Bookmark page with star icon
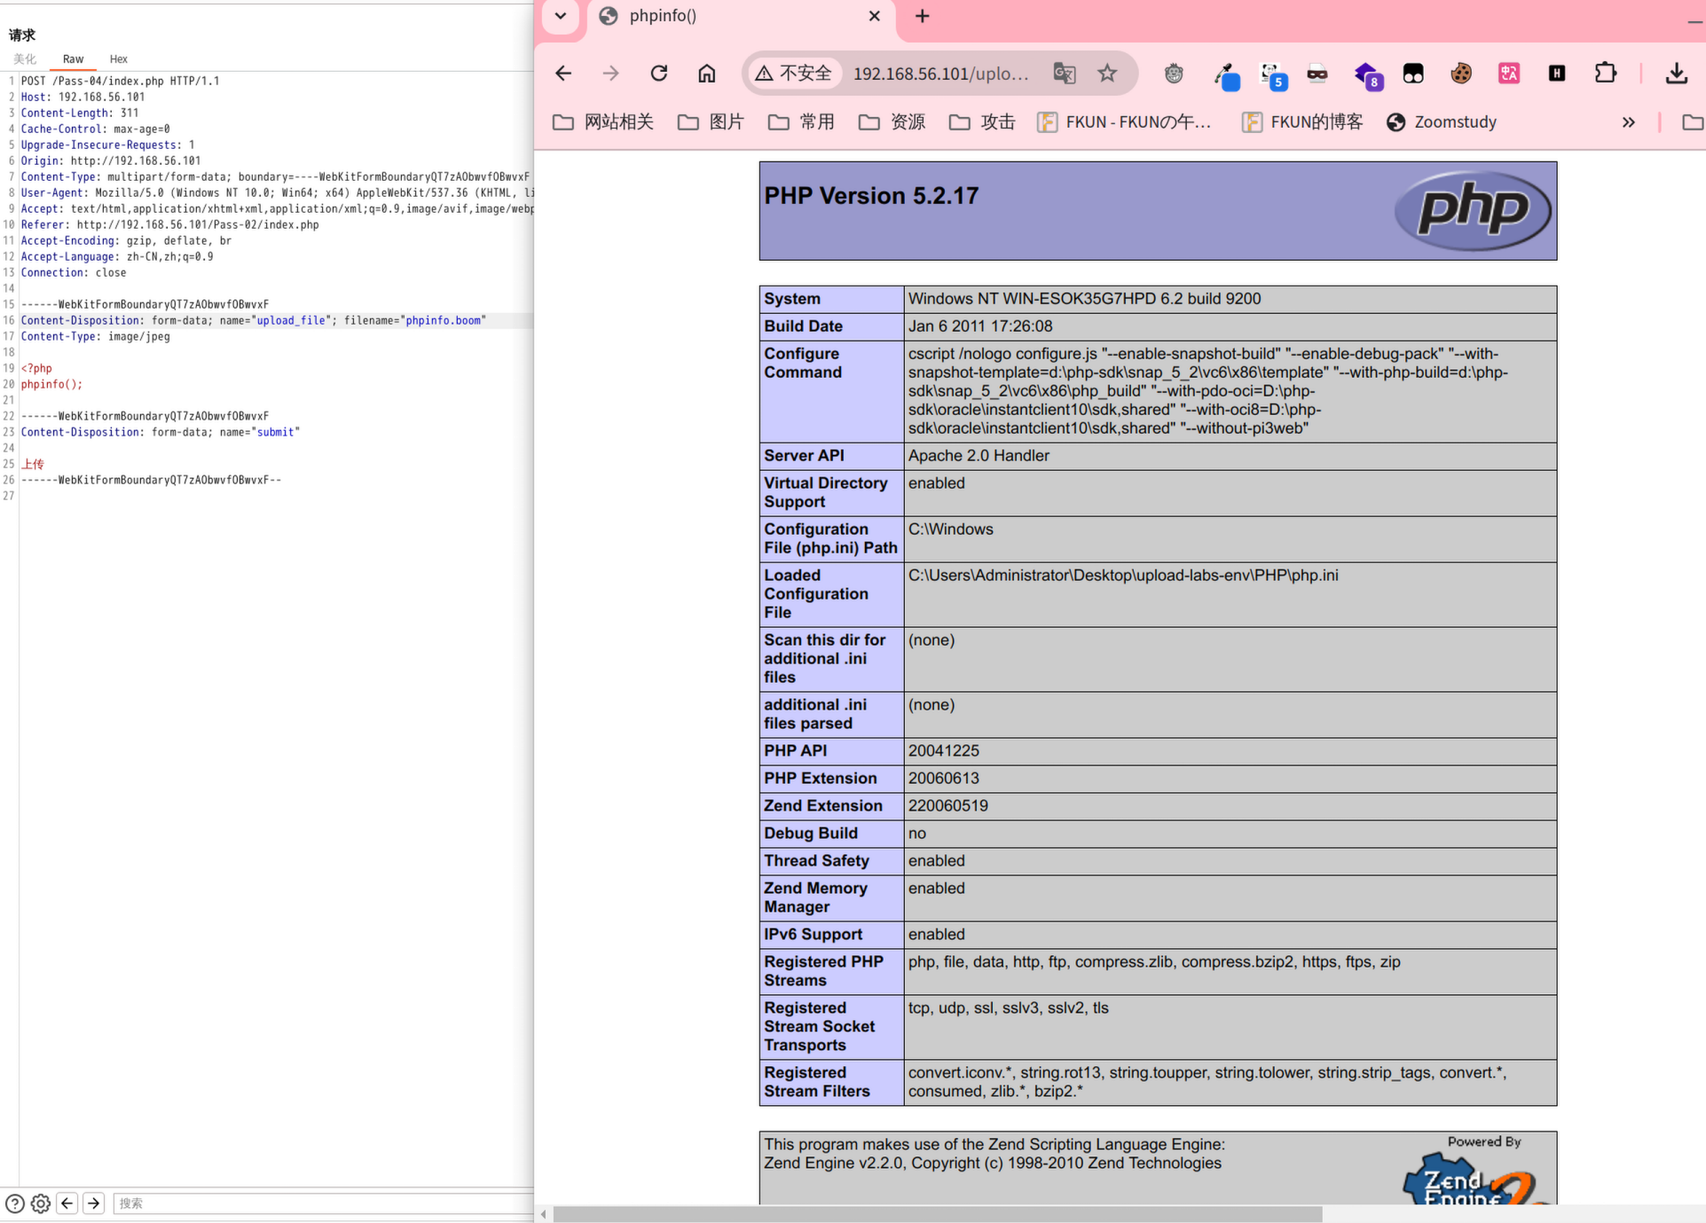The height and width of the screenshot is (1223, 1706). coord(1106,74)
